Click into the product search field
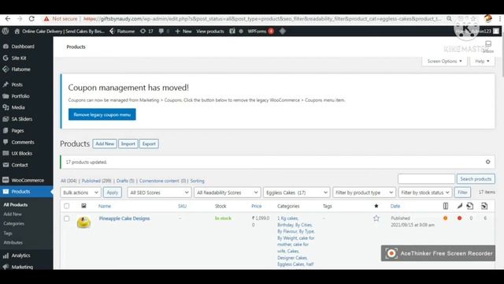The width and height of the screenshot is (504, 284). 426,179
